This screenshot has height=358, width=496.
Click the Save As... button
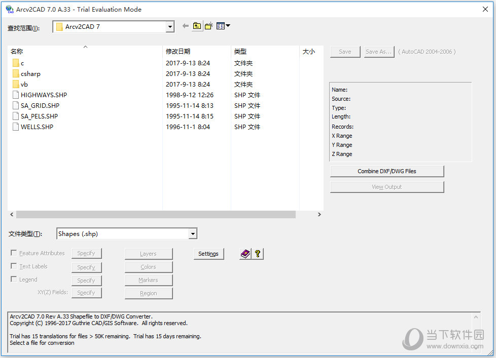(379, 52)
